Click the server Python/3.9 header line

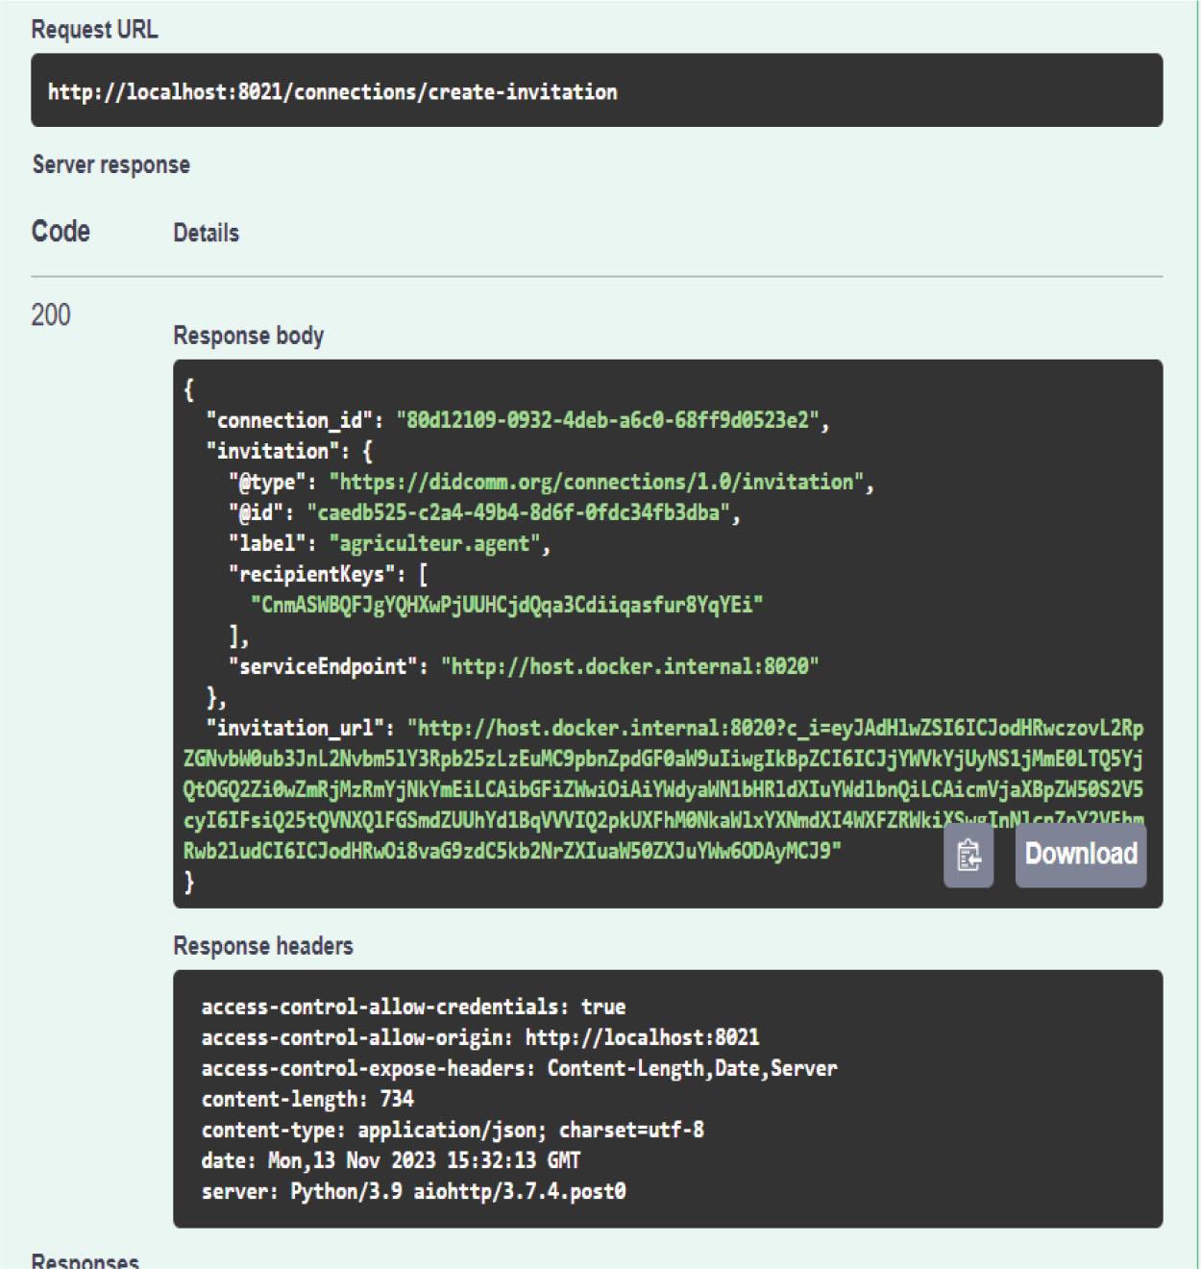click(x=413, y=1191)
